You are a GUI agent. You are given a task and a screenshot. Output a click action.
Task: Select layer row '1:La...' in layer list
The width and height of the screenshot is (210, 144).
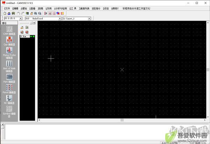click(27, 36)
